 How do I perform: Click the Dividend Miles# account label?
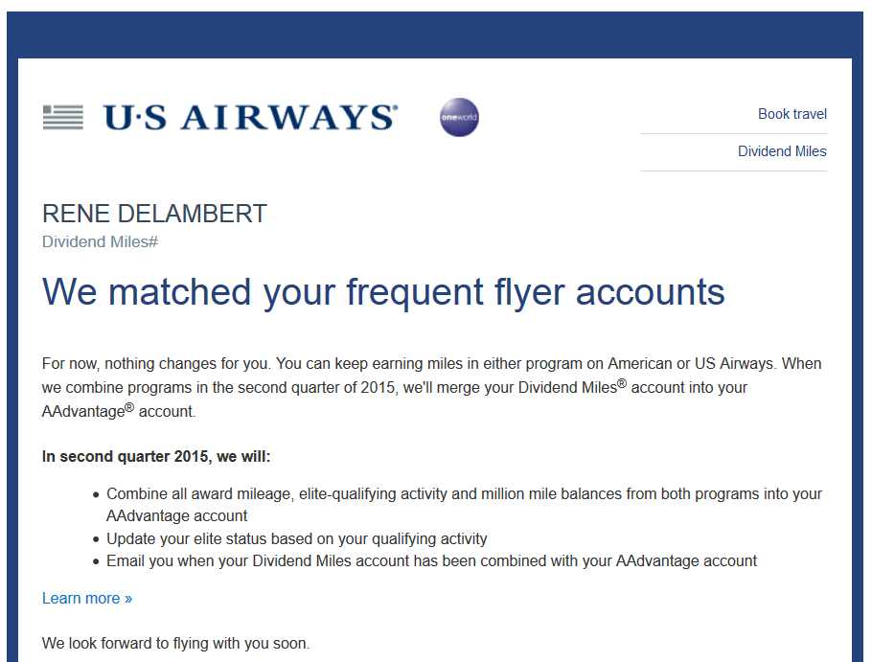pyautogui.click(x=100, y=241)
